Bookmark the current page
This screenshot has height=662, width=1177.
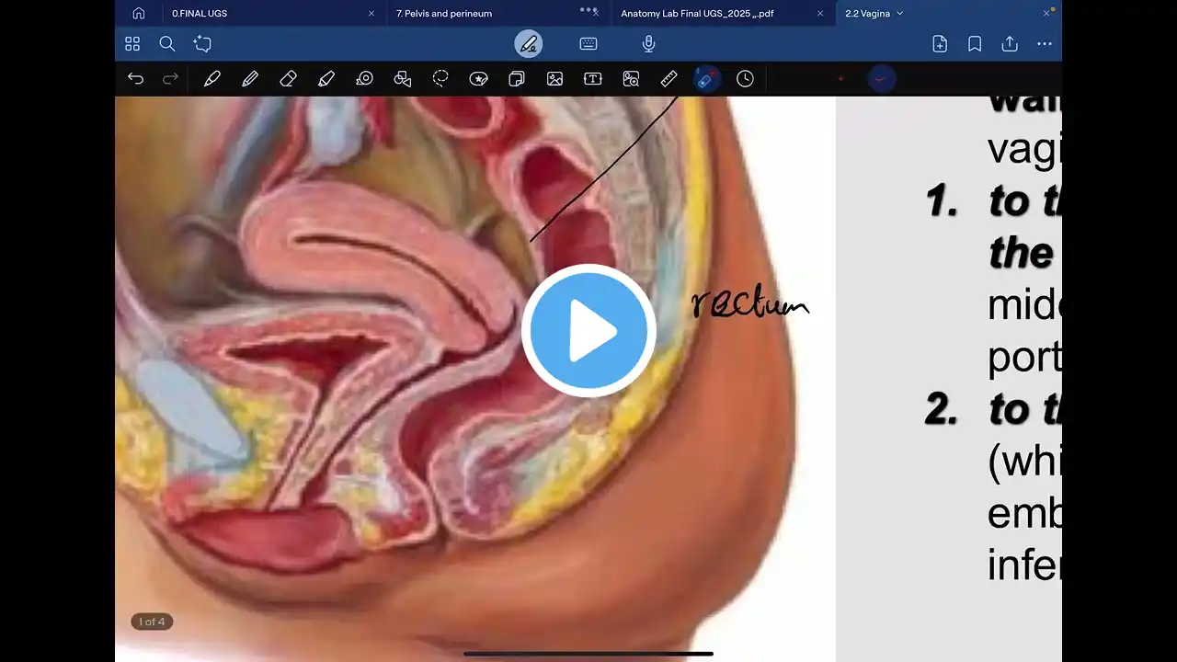[x=975, y=43]
